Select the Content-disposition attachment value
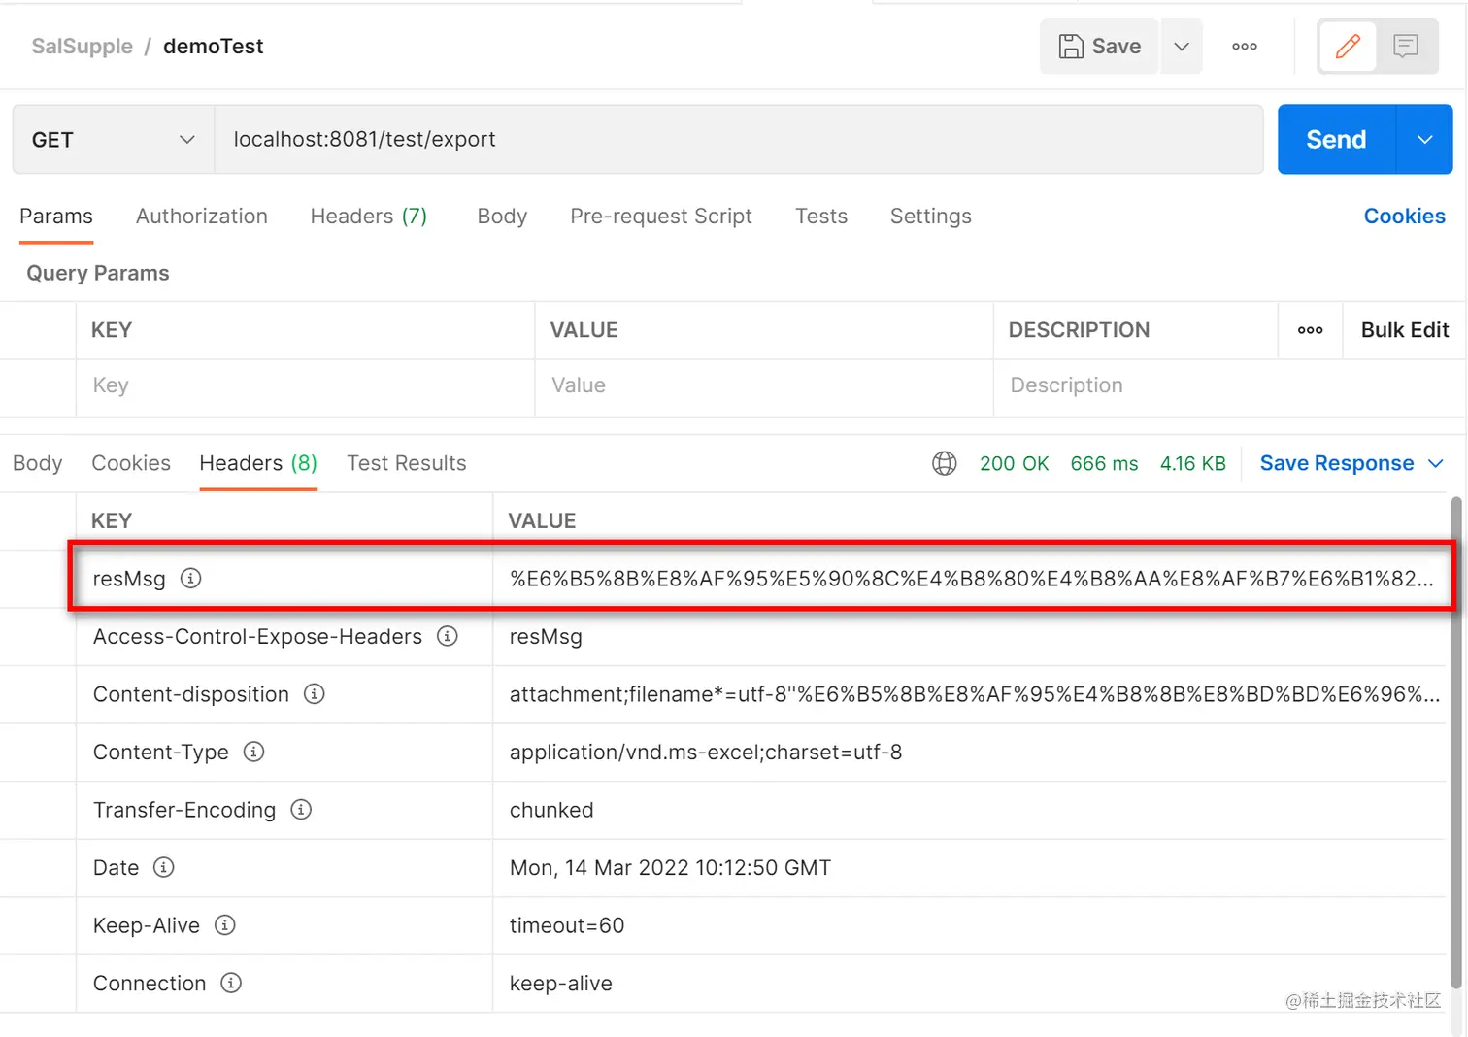1468x1037 pixels. 975,694
